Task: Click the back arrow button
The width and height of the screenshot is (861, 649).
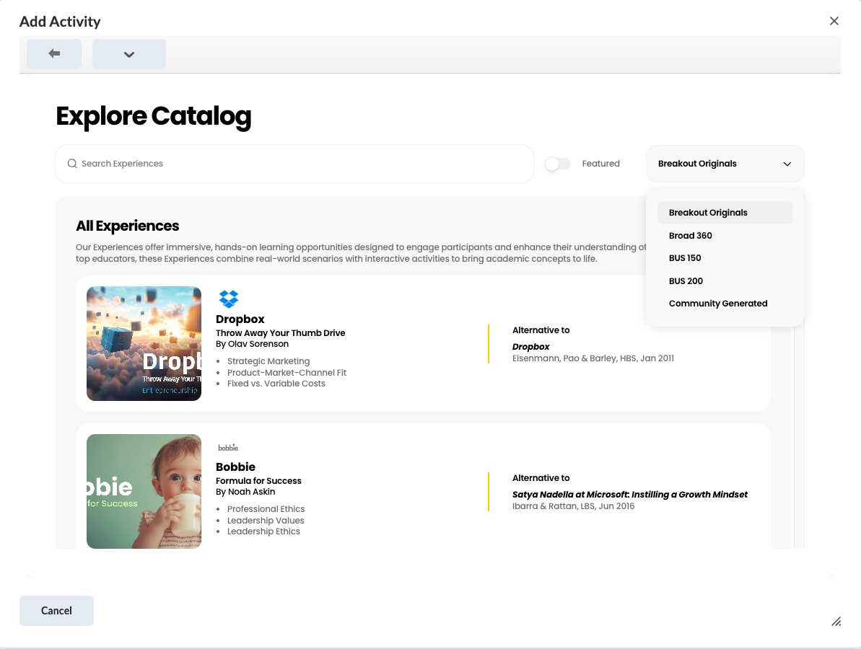Action: pyautogui.click(x=54, y=54)
